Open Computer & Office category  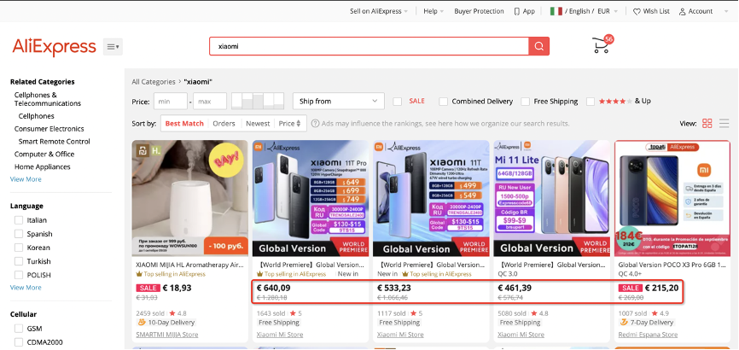44,155
